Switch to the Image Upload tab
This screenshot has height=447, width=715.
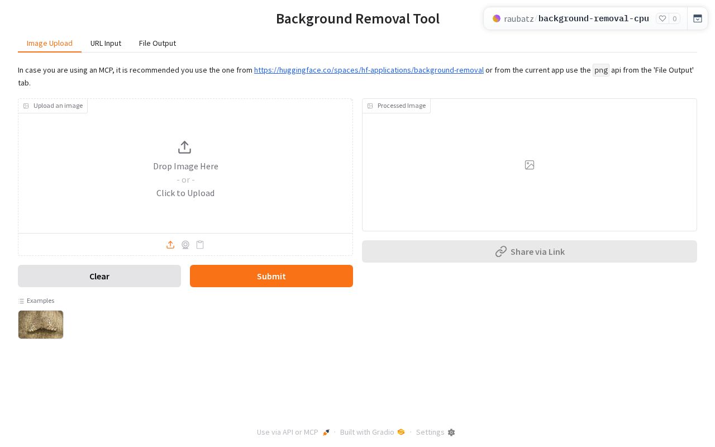click(50, 43)
